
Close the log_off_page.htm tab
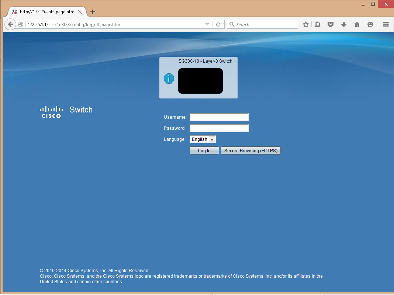pyautogui.click(x=80, y=12)
